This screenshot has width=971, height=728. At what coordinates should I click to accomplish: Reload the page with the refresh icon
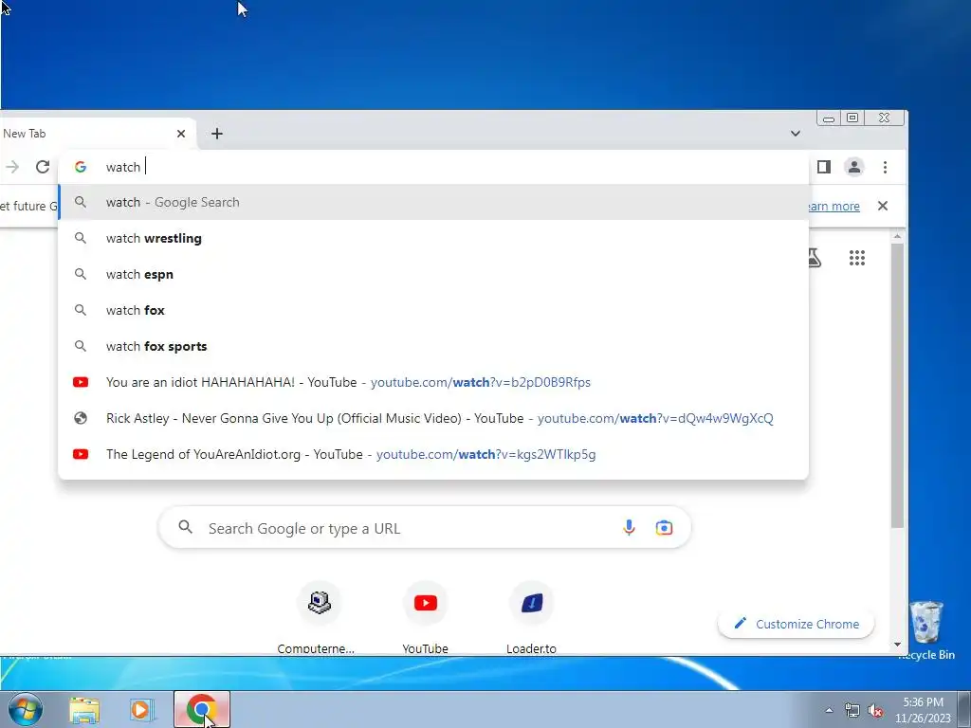pyautogui.click(x=42, y=167)
